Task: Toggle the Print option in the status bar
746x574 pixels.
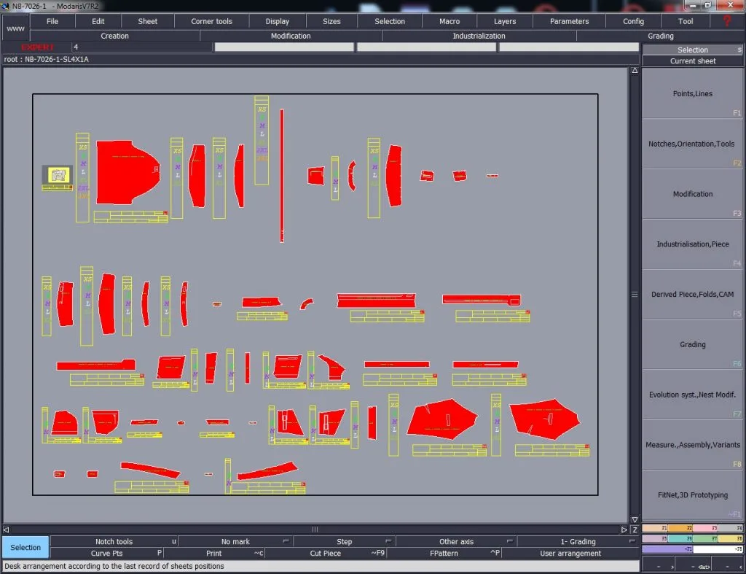Action: [213, 553]
